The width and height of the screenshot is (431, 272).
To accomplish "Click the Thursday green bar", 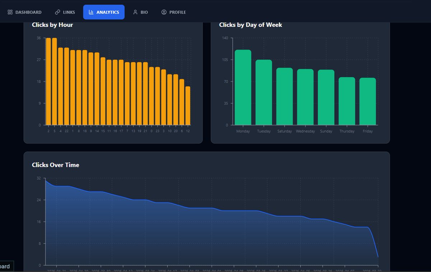I will (347, 101).
